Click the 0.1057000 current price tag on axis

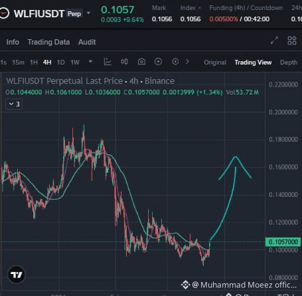[283, 242]
